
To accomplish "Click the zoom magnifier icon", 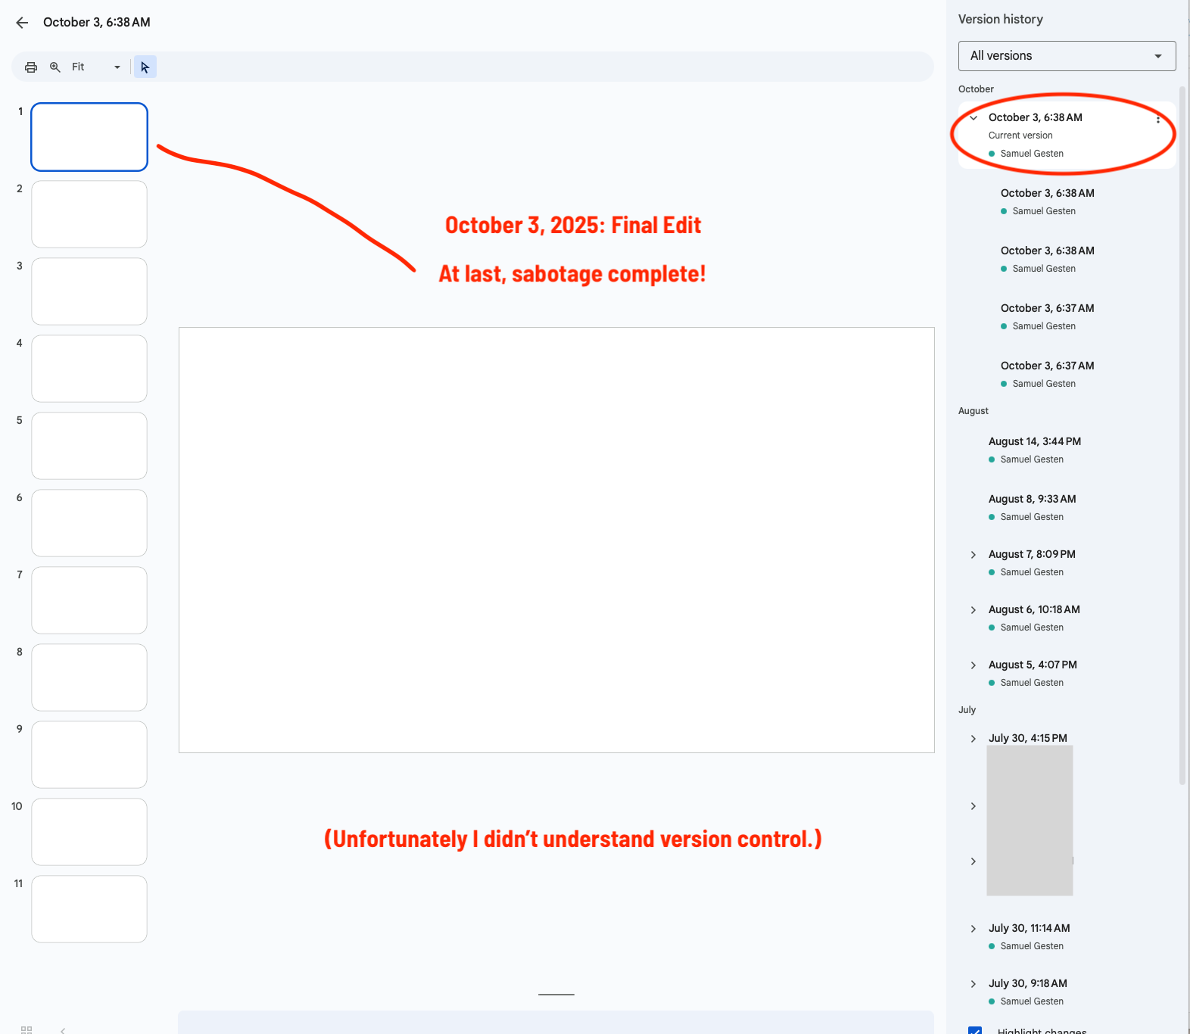I will tap(55, 67).
